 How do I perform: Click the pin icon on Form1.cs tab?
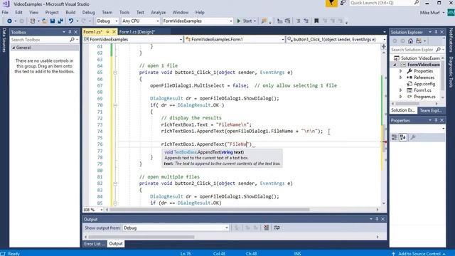tap(107, 32)
